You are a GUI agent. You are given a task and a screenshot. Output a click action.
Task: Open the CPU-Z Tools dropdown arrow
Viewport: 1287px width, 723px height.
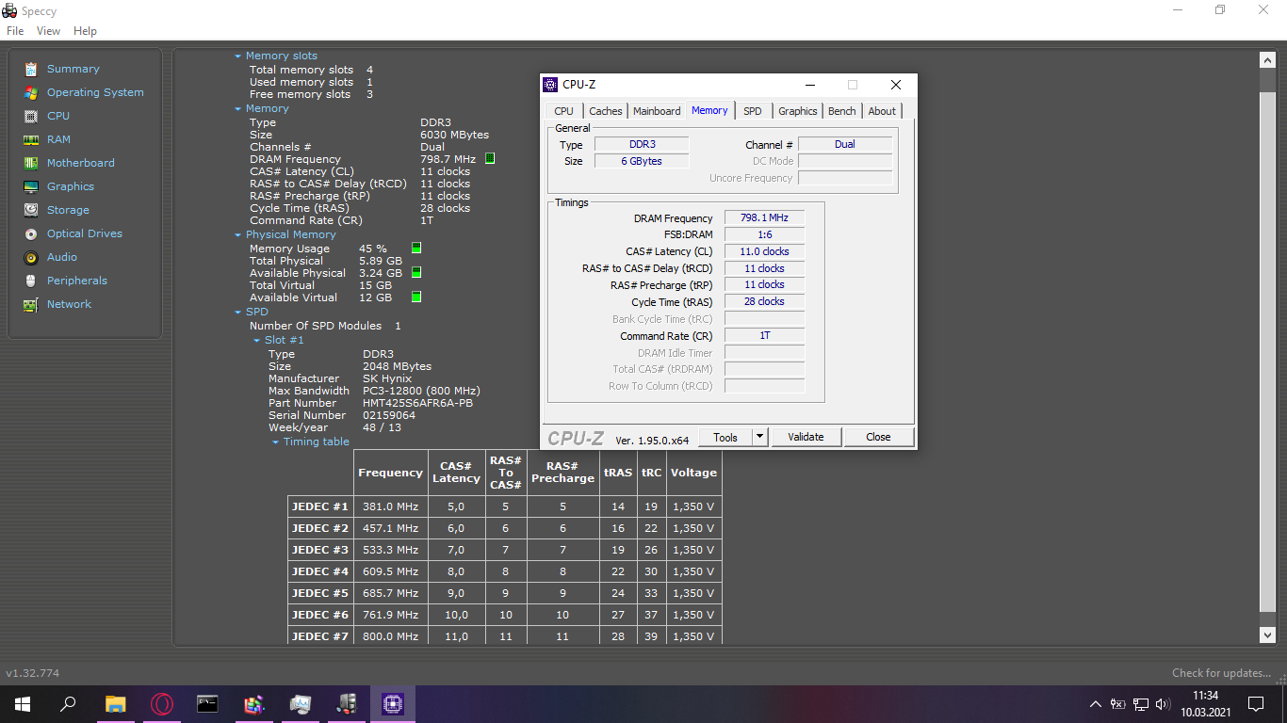[760, 437]
